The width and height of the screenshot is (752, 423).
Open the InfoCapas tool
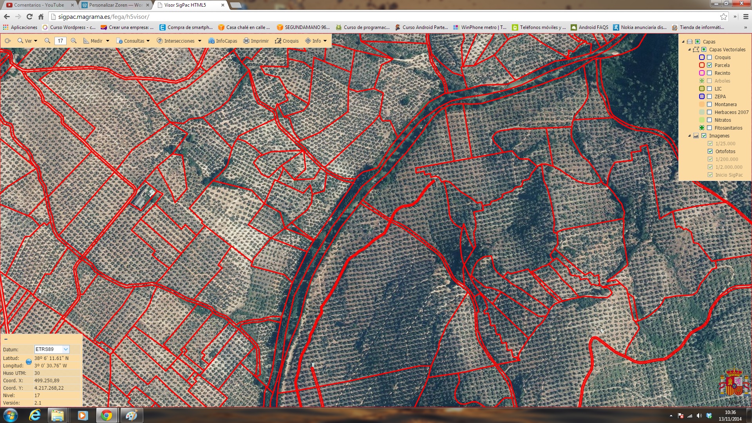pos(222,41)
